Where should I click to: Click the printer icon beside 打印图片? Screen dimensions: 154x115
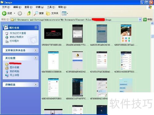[x=7, y=41]
